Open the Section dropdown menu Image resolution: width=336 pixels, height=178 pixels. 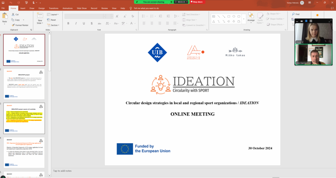(54, 25)
